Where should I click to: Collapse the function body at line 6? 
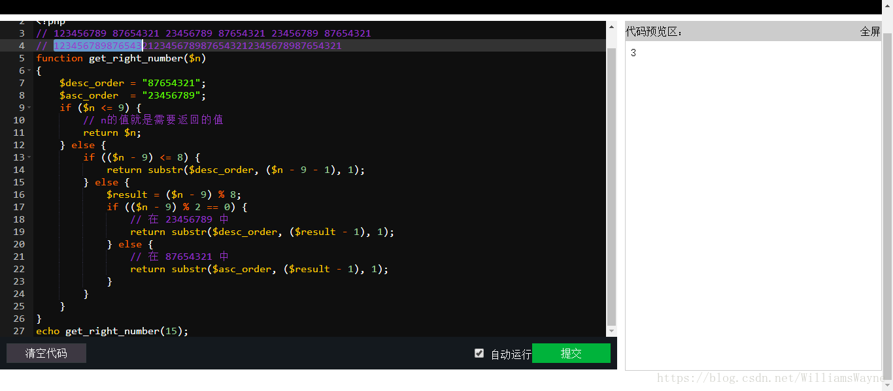pyautogui.click(x=29, y=70)
